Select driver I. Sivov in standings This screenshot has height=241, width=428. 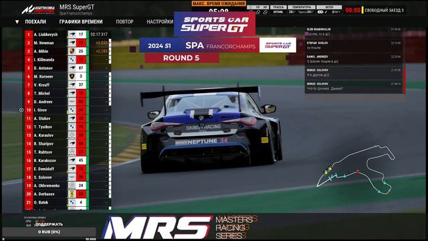(40, 110)
